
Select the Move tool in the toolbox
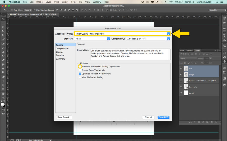point(3,19)
